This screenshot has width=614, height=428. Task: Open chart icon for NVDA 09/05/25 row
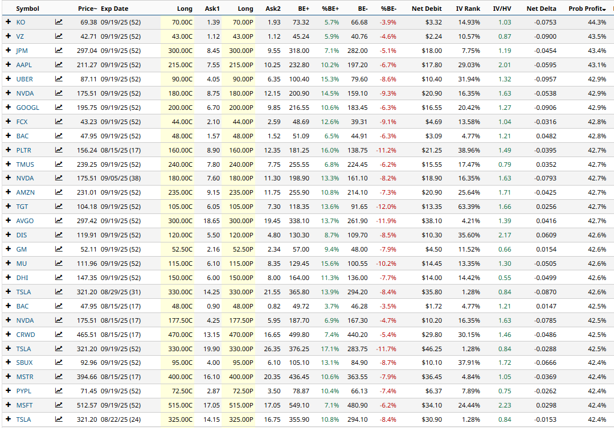pos(59,178)
